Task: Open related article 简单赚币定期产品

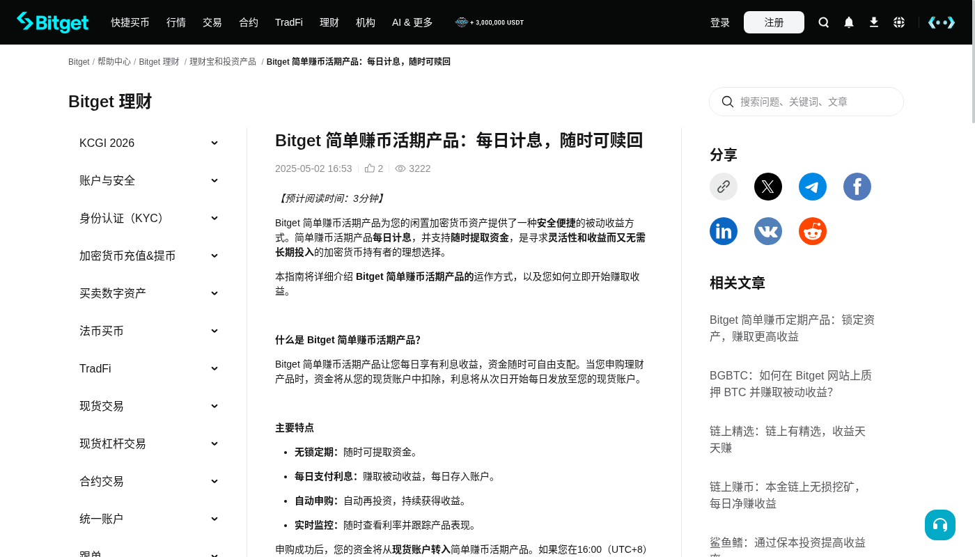Action: pyautogui.click(x=793, y=328)
